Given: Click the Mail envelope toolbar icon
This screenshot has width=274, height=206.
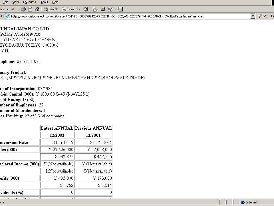Looking at the screenshot, I should pos(94,9).
